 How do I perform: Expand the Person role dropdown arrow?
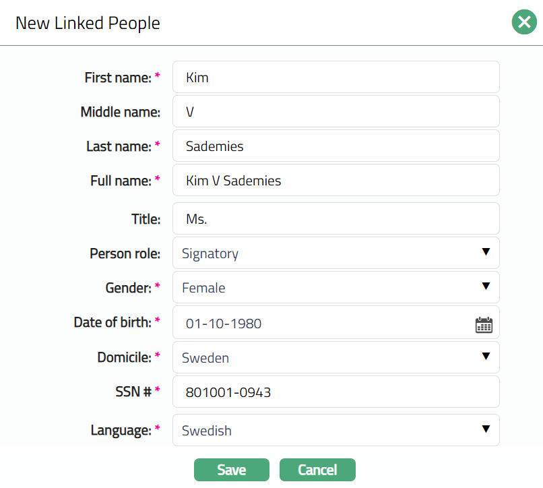tap(485, 252)
